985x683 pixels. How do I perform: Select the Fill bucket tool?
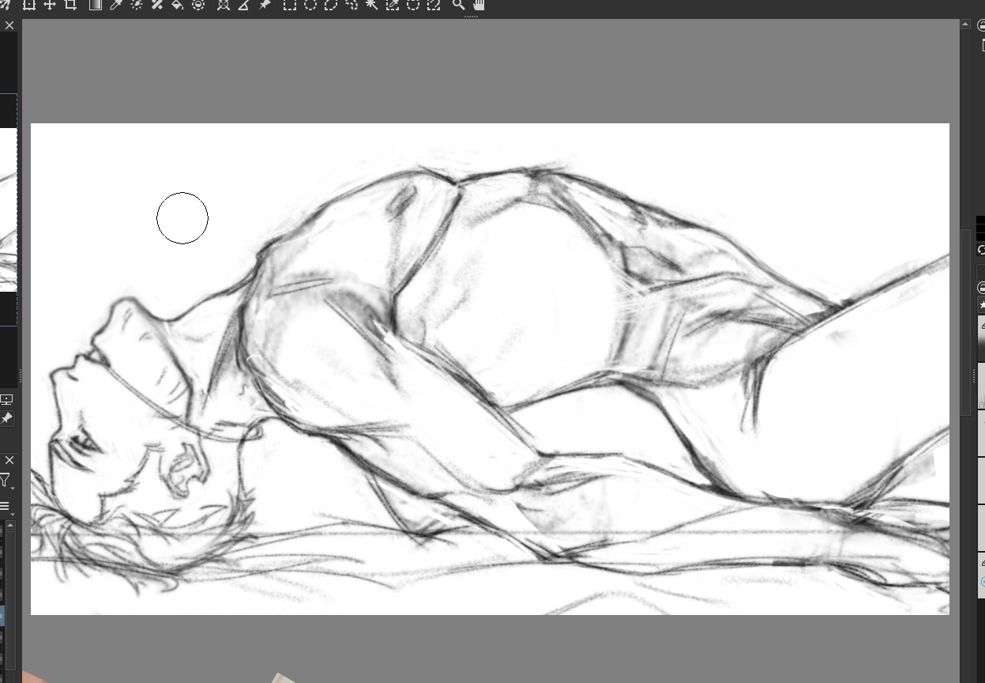coord(178,5)
